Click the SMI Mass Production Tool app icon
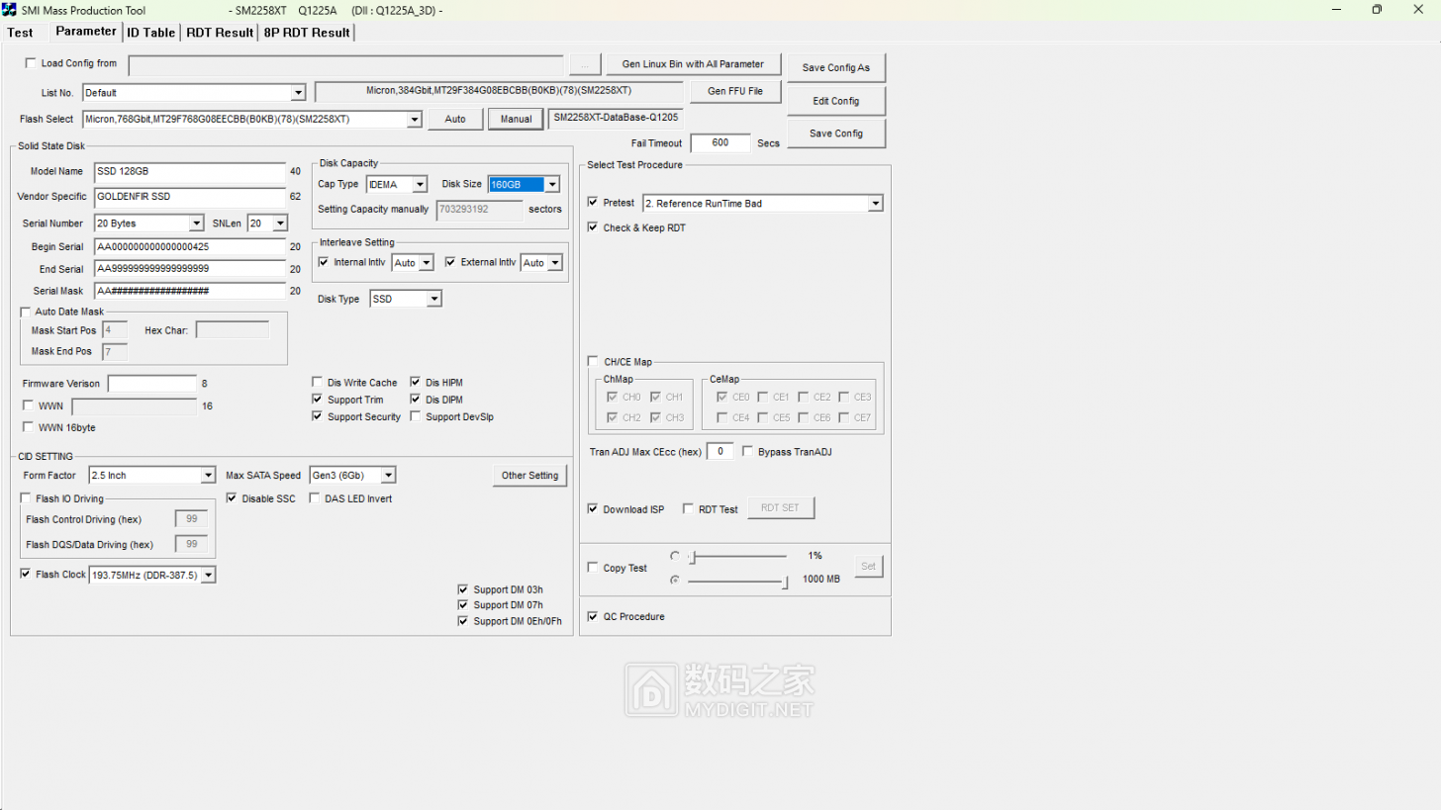Screen dimensions: 1441x810 (10, 9)
